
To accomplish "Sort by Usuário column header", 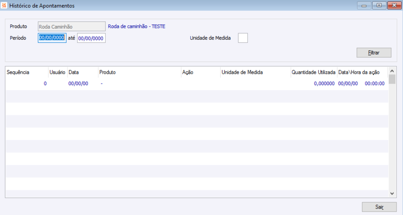I will pyautogui.click(x=57, y=73).
